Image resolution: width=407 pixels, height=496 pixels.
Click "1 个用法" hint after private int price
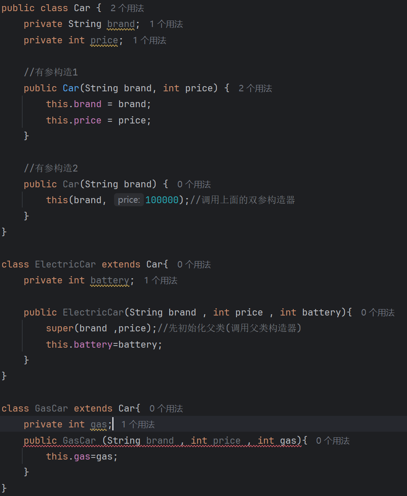tap(149, 40)
